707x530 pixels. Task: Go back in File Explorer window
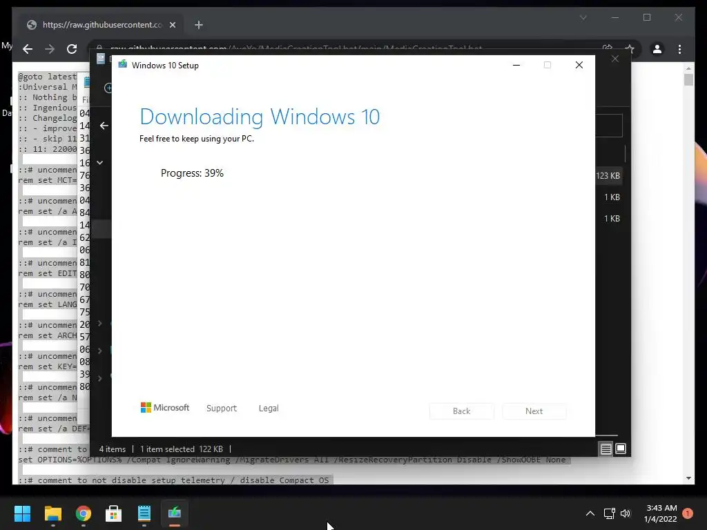(104, 126)
